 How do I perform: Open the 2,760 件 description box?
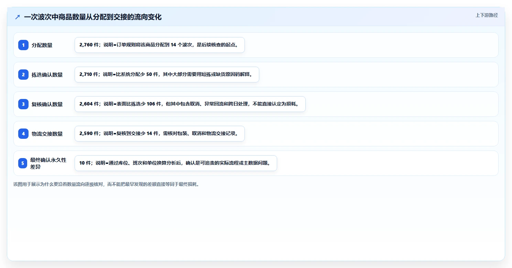coord(160,45)
